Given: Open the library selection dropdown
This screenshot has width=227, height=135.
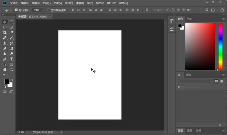Looking at the screenshot, I should pyautogui.click(x=195, y=81).
